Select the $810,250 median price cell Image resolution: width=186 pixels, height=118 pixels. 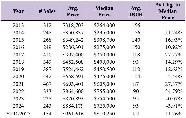coord(104,114)
